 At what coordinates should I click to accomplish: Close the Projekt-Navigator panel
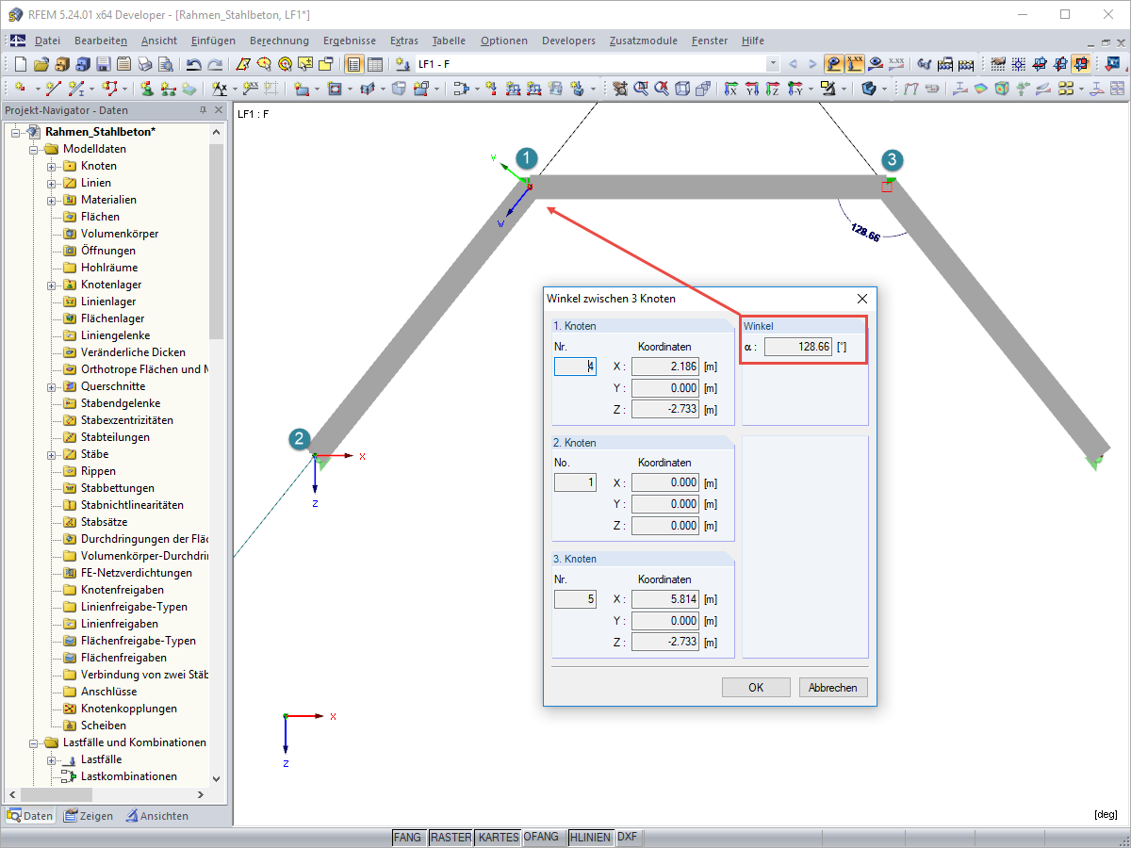(219, 110)
